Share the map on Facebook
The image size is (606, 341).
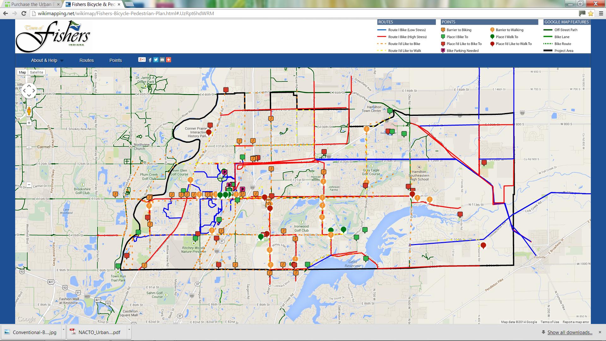coord(150,60)
